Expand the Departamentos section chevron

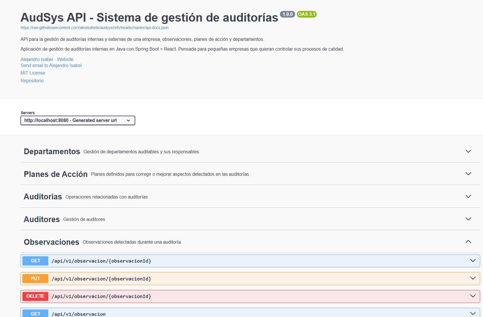468,151
